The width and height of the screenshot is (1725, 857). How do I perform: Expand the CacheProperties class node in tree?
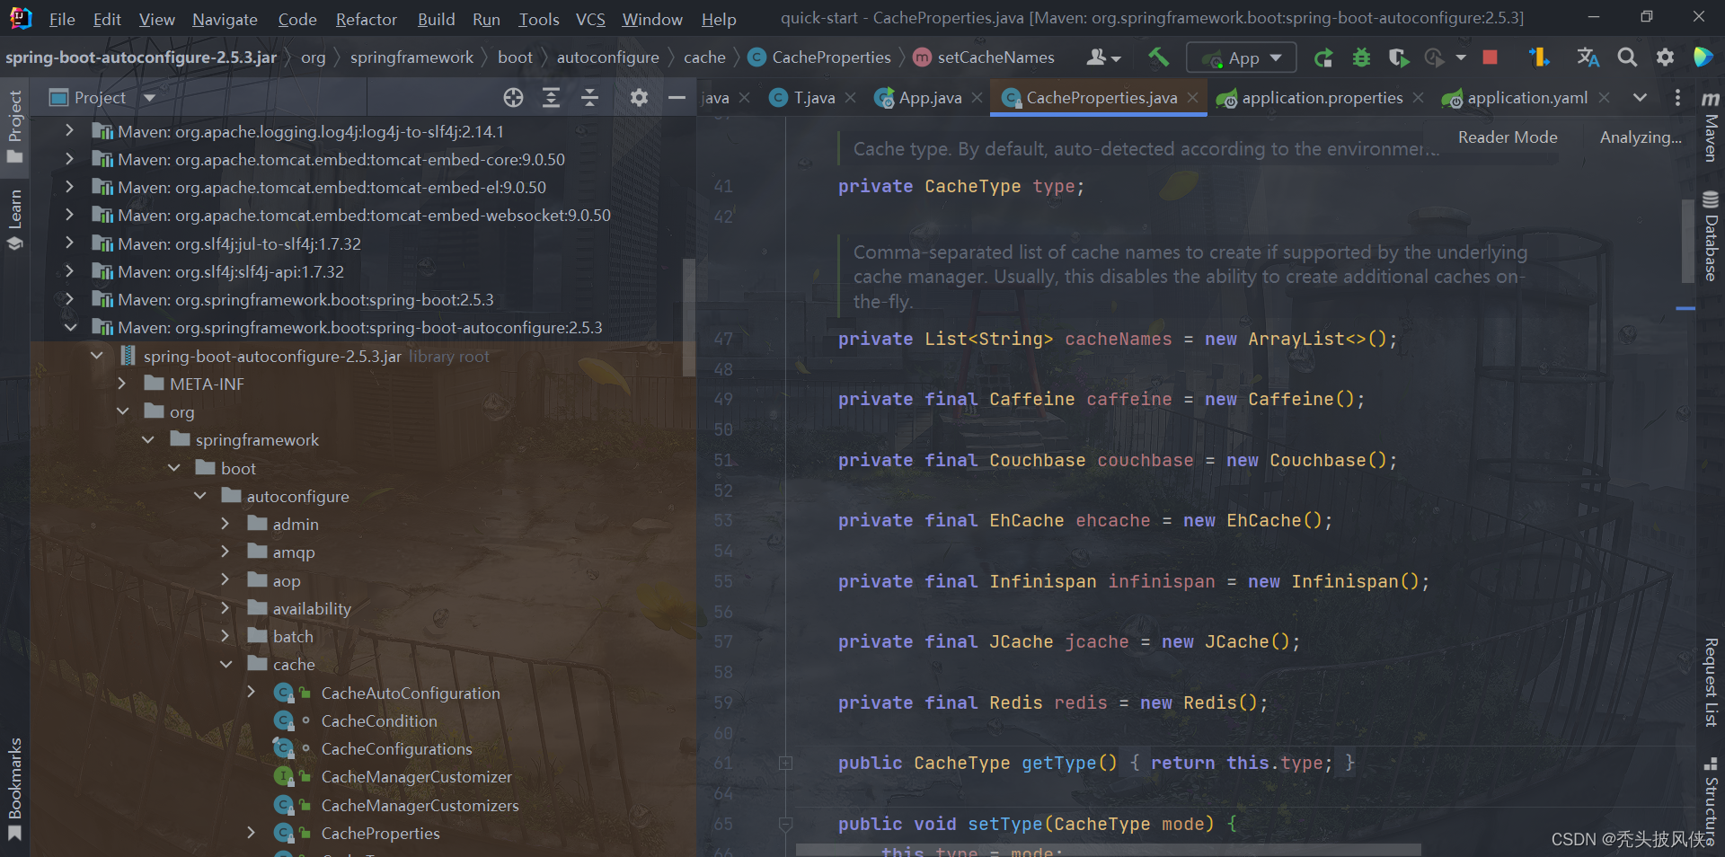pos(251,833)
